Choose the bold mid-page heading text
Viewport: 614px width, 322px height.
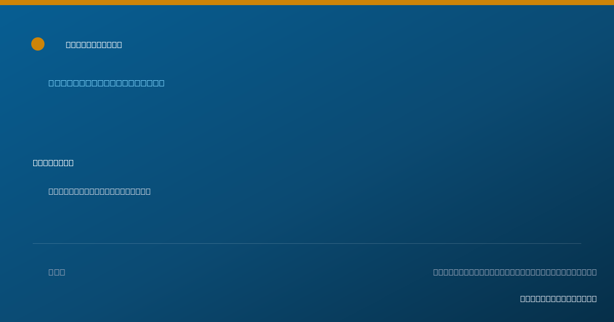53,163
